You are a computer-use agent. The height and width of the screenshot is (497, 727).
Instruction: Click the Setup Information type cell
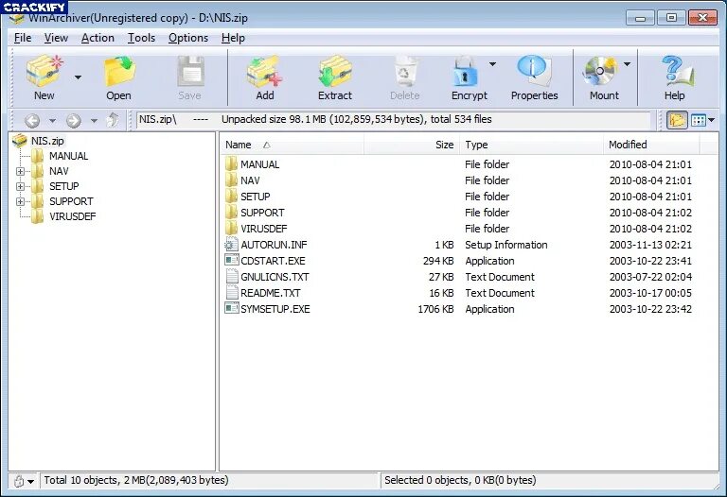click(x=506, y=245)
